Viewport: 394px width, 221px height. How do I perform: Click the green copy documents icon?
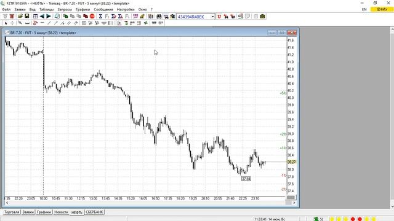66,17
